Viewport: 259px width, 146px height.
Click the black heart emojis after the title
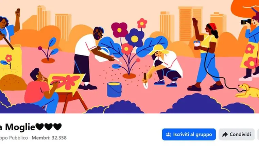[x=48, y=127]
